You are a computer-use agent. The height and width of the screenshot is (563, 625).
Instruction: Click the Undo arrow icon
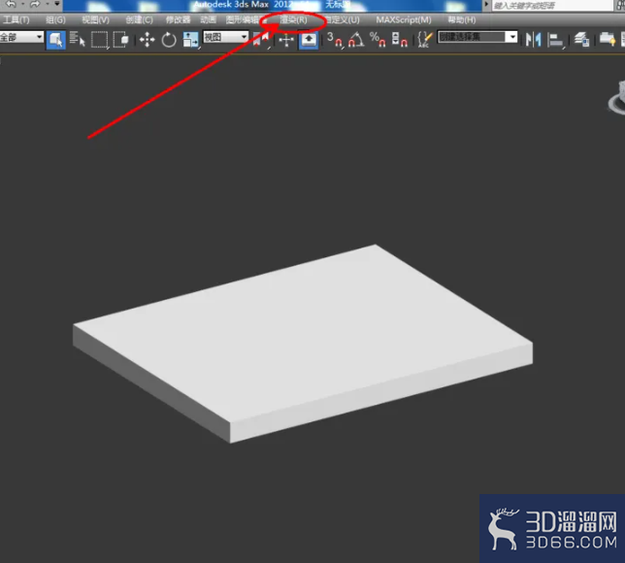12,4
